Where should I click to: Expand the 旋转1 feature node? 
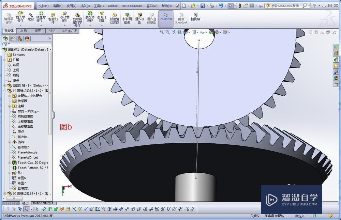10,142
